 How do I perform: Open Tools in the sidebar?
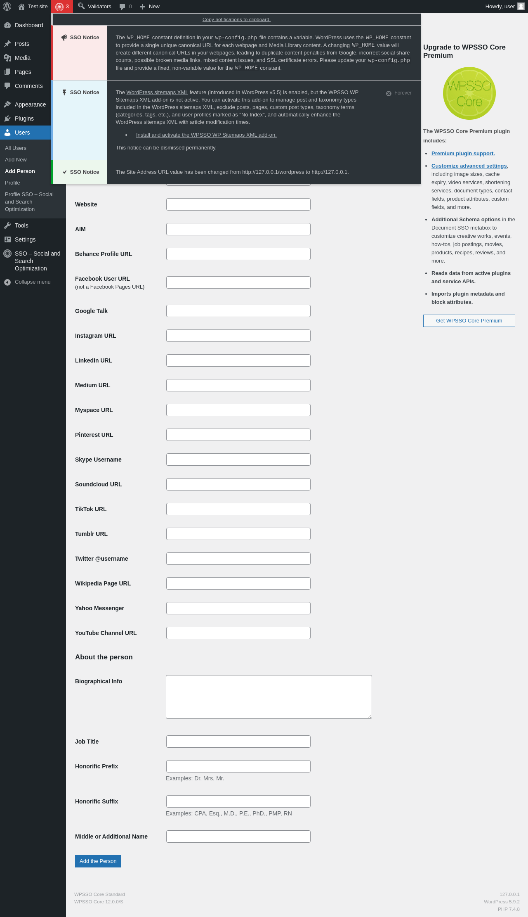(x=33, y=225)
